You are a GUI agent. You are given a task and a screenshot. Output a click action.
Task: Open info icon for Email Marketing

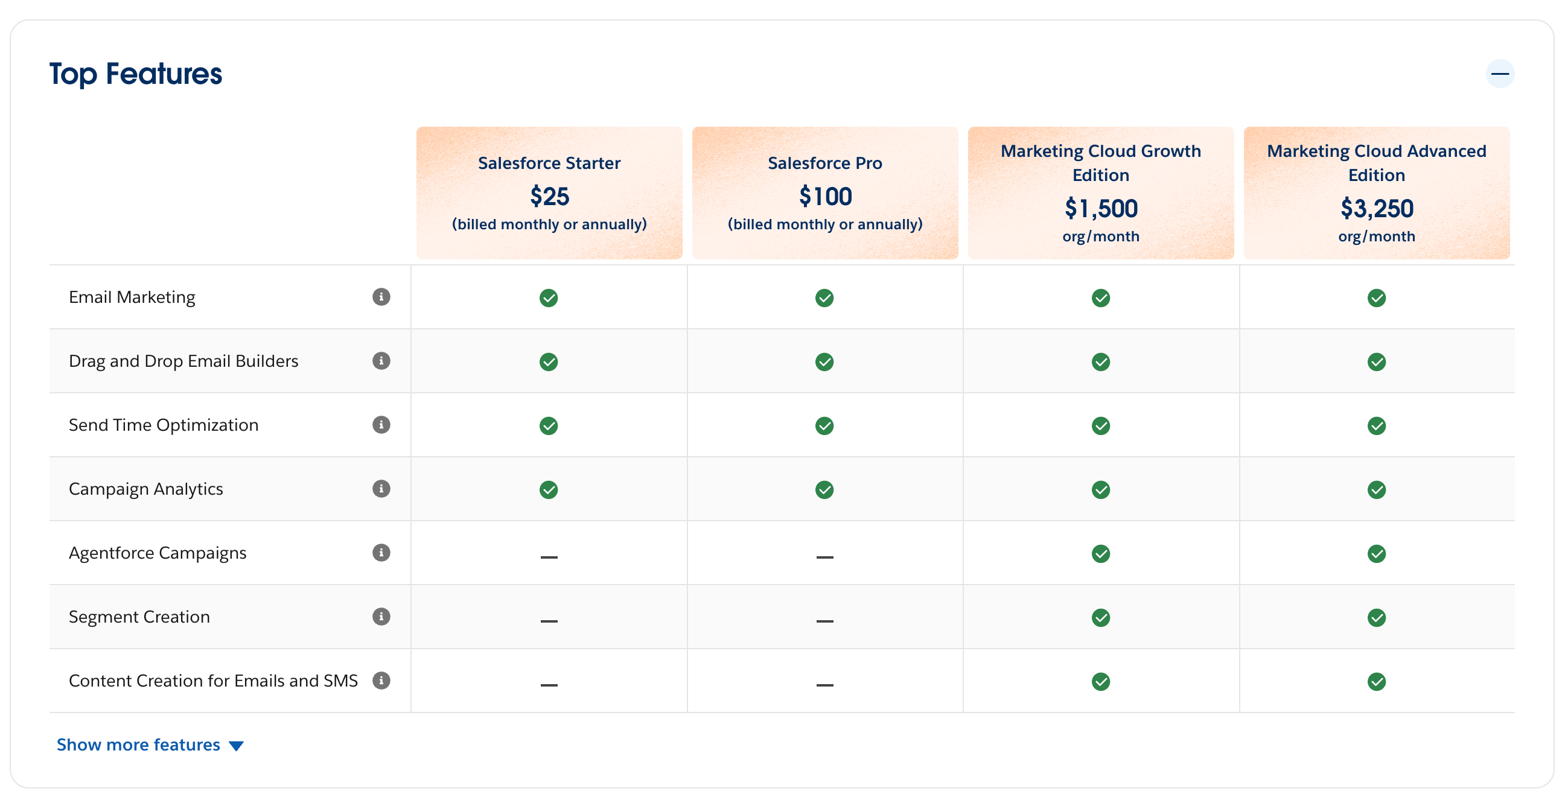click(x=381, y=297)
